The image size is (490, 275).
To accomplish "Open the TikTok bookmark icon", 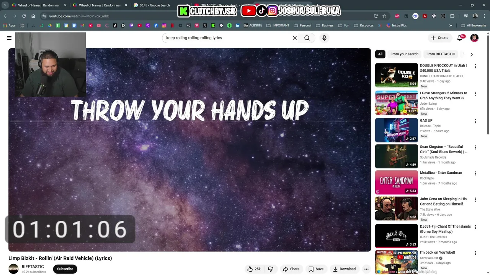I will point(115,26).
